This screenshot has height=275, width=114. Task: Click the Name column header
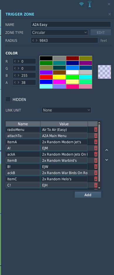(23, 124)
